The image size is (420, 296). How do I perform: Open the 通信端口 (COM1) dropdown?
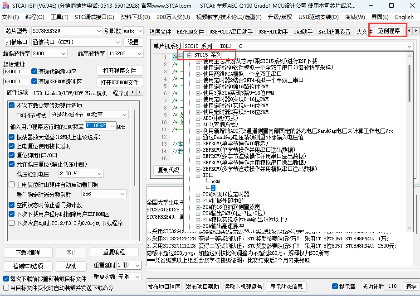click(117, 42)
